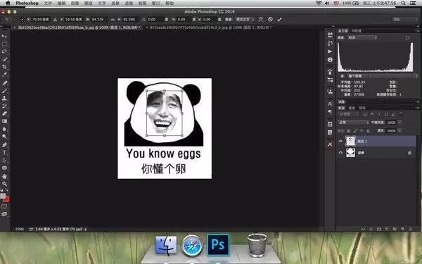Select the Eraser tool

coord(4,113)
